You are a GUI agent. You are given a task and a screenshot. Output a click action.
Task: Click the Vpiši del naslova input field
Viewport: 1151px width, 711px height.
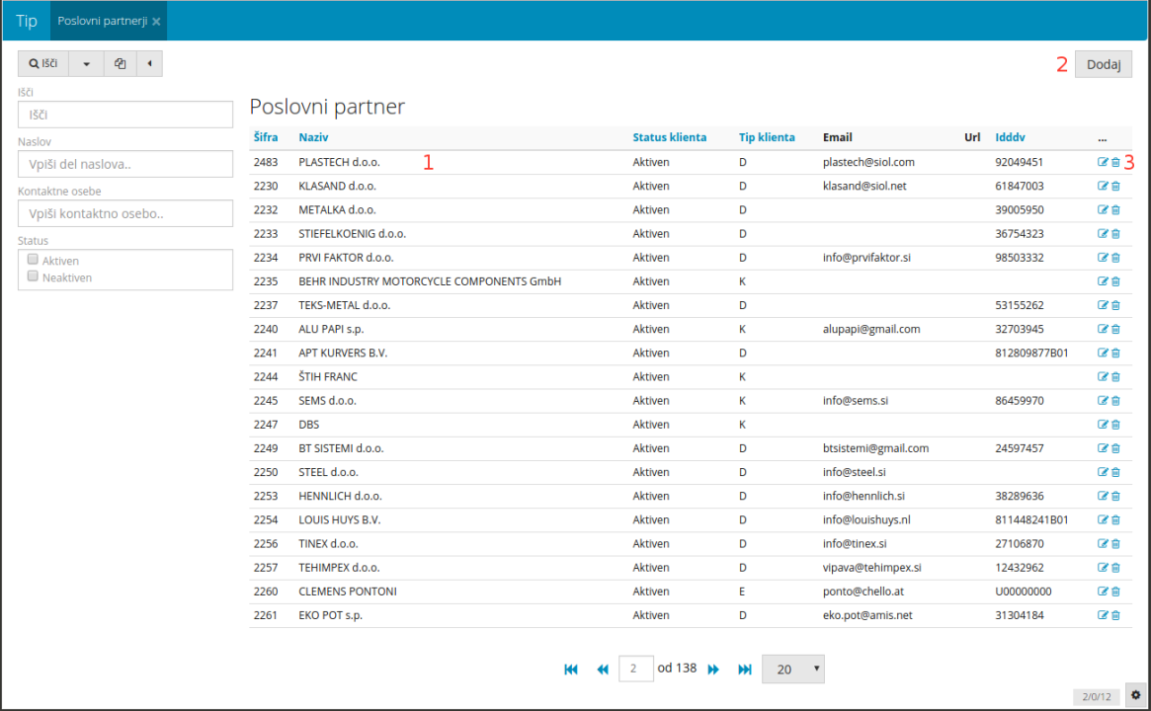[125, 164]
